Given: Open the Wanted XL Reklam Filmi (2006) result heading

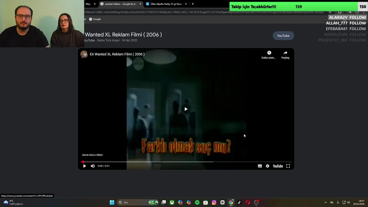Looking at the screenshot, I should [x=123, y=34].
